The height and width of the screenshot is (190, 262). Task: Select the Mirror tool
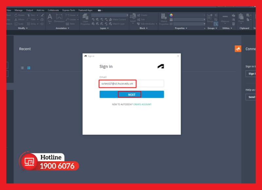pyautogui.click(x=20, y=20)
